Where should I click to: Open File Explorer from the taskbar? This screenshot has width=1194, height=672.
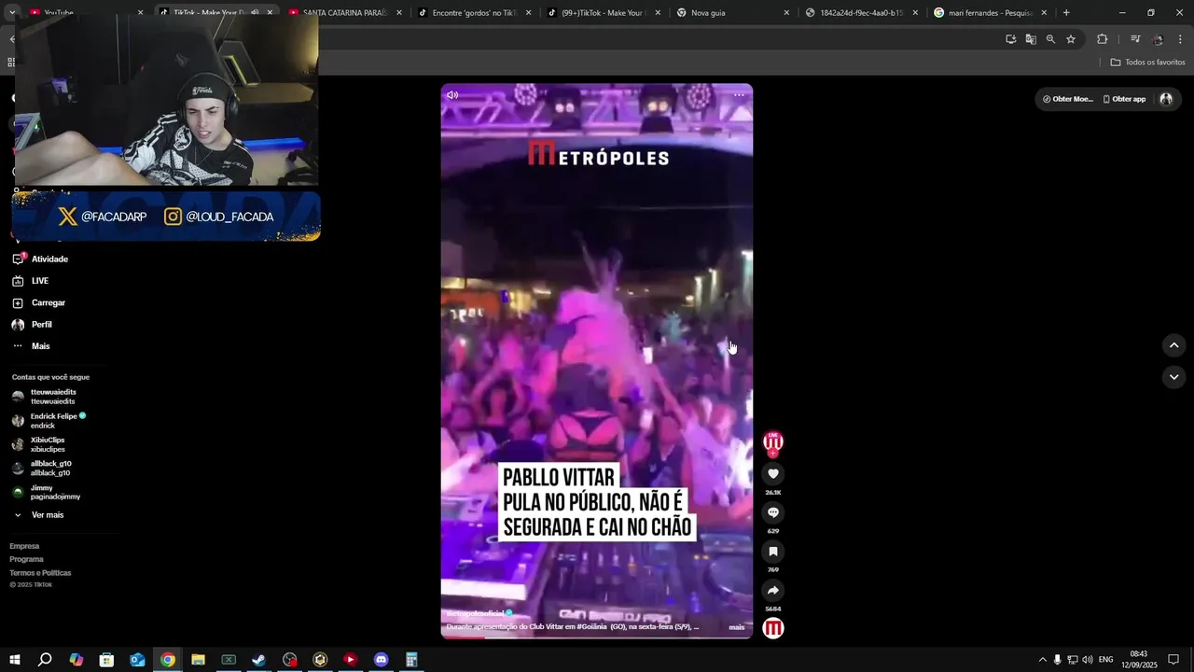198,660
